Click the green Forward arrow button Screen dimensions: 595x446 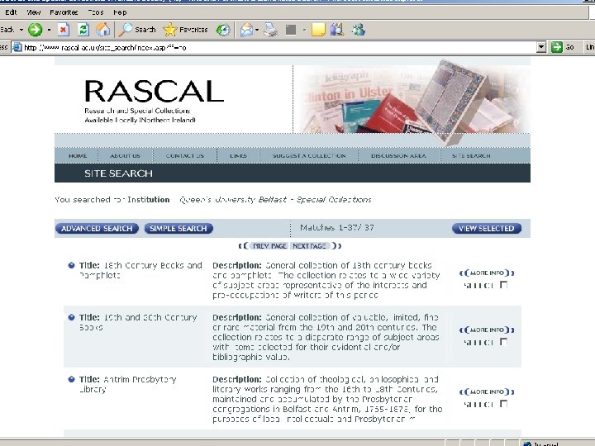click(x=35, y=30)
